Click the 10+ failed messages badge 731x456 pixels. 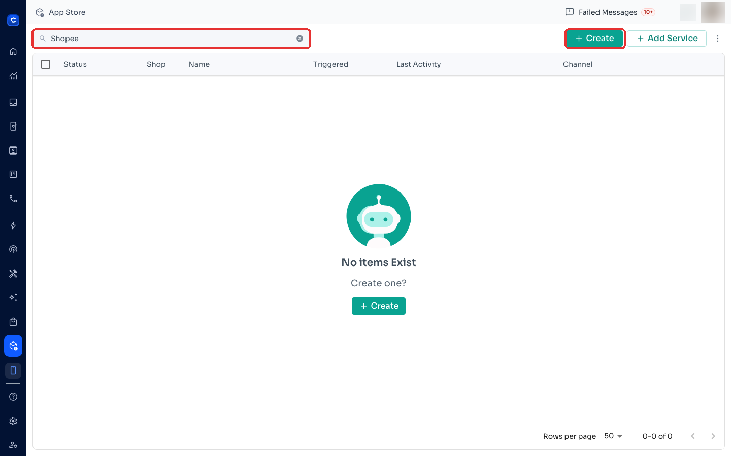click(x=648, y=12)
